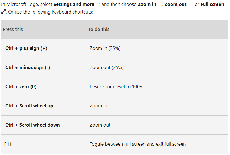Click the 'Press this' column header

[x=13, y=29]
